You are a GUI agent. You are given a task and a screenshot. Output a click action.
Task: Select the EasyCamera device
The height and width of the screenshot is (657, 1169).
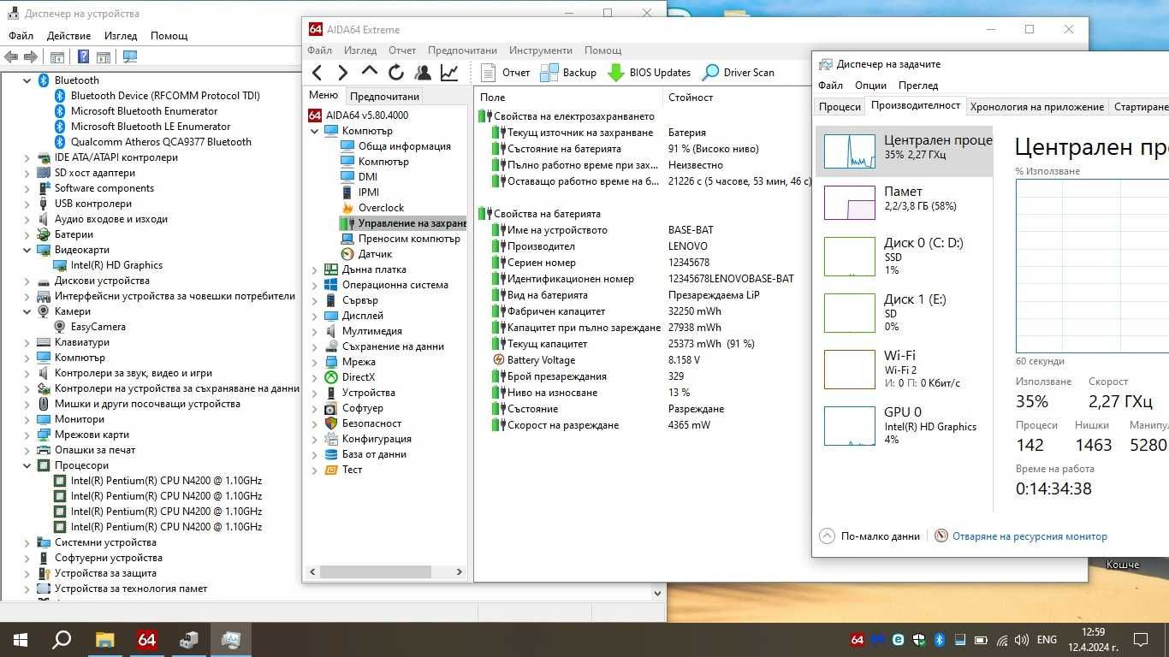(98, 327)
